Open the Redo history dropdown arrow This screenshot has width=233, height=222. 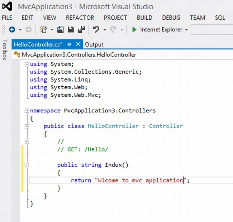pos(122,30)
